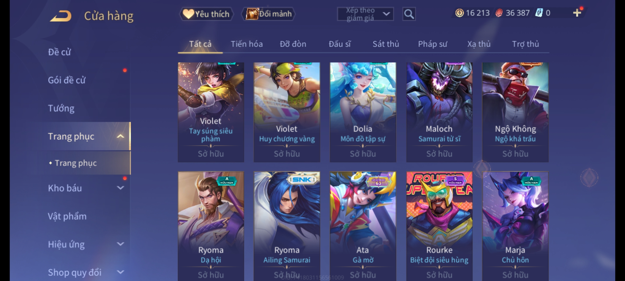Expand the Shop quy đổi section

(x=120, y=272)
